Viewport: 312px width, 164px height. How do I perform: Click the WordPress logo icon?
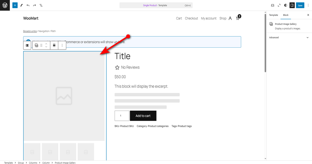pos(5,5)
